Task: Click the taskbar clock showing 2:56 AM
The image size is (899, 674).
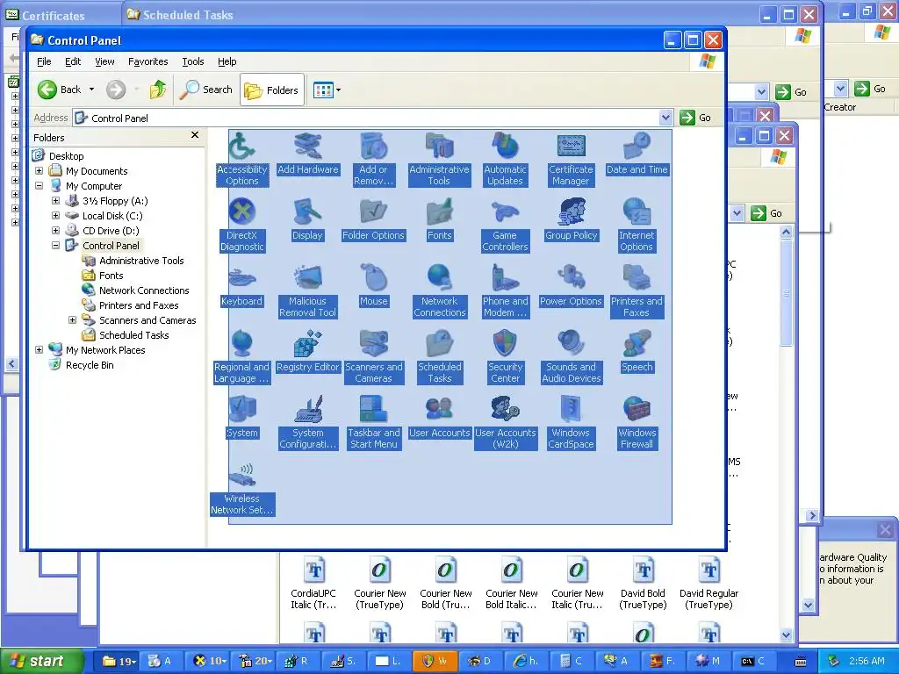Action: click(867, 661)
